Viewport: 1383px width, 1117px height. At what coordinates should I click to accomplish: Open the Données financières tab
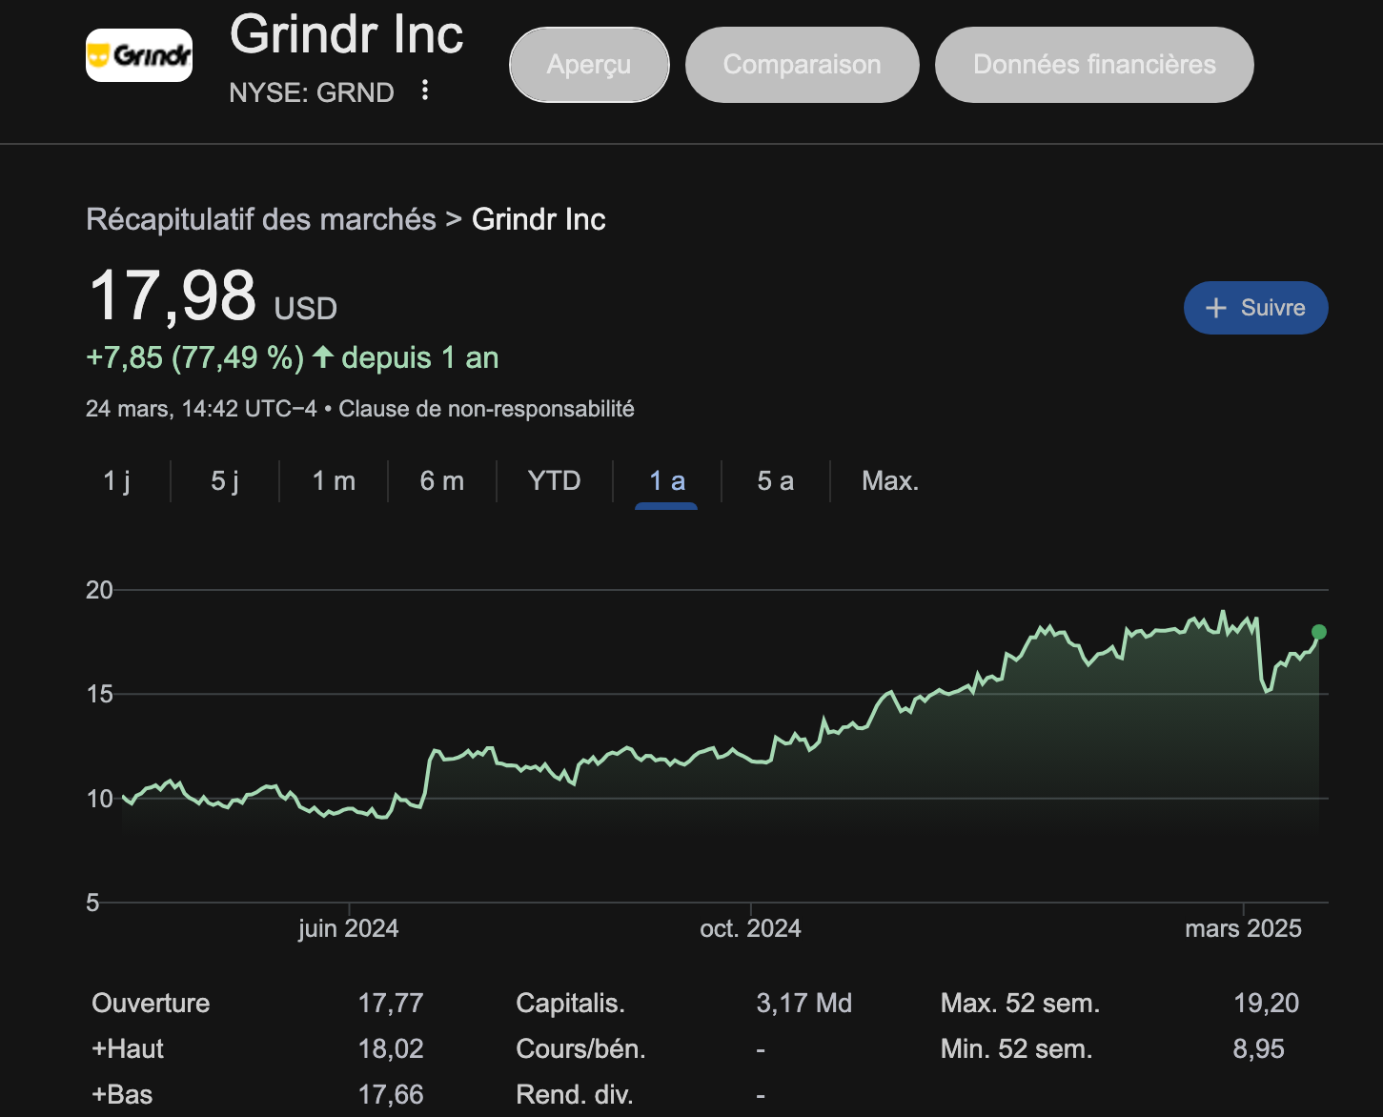point(1094,65)
